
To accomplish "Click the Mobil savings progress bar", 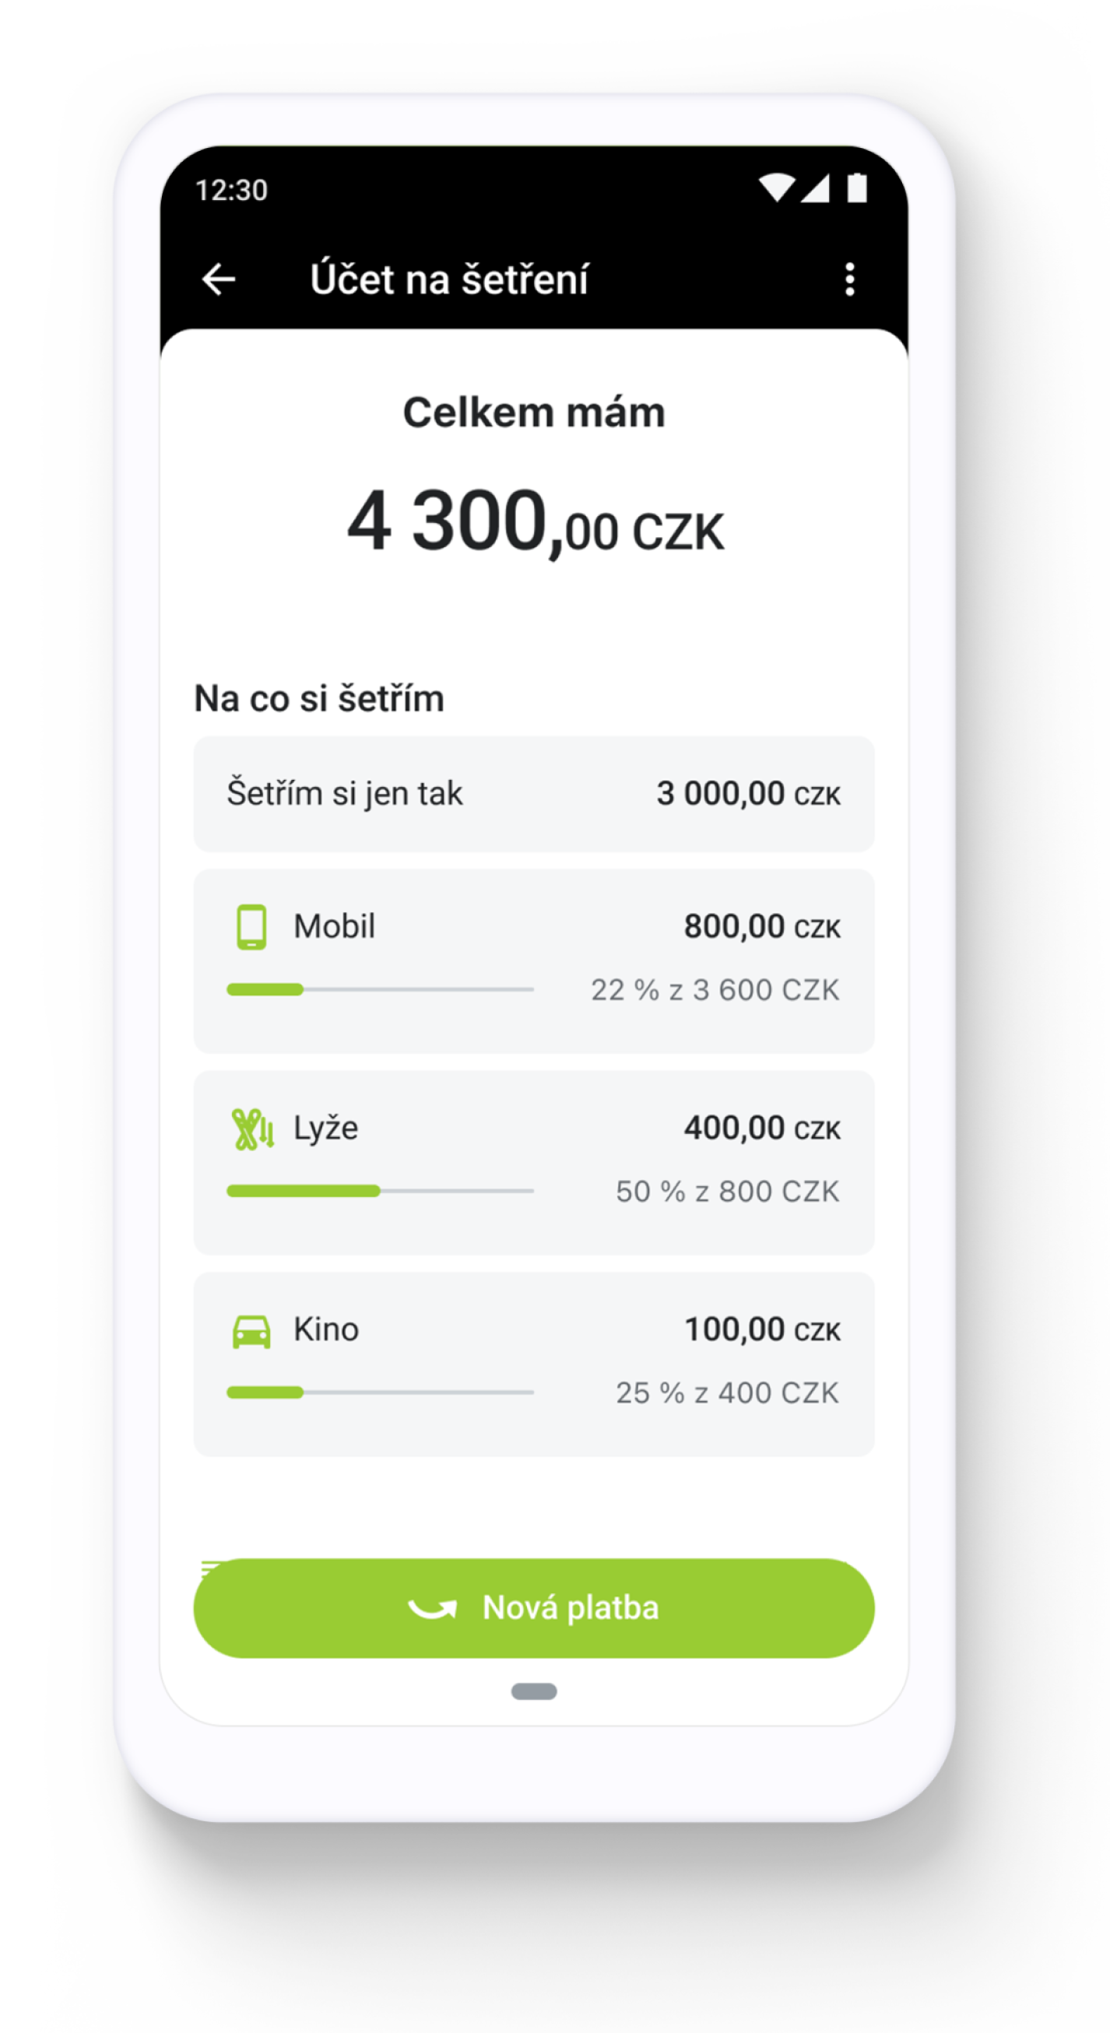I will coord(380,990).
